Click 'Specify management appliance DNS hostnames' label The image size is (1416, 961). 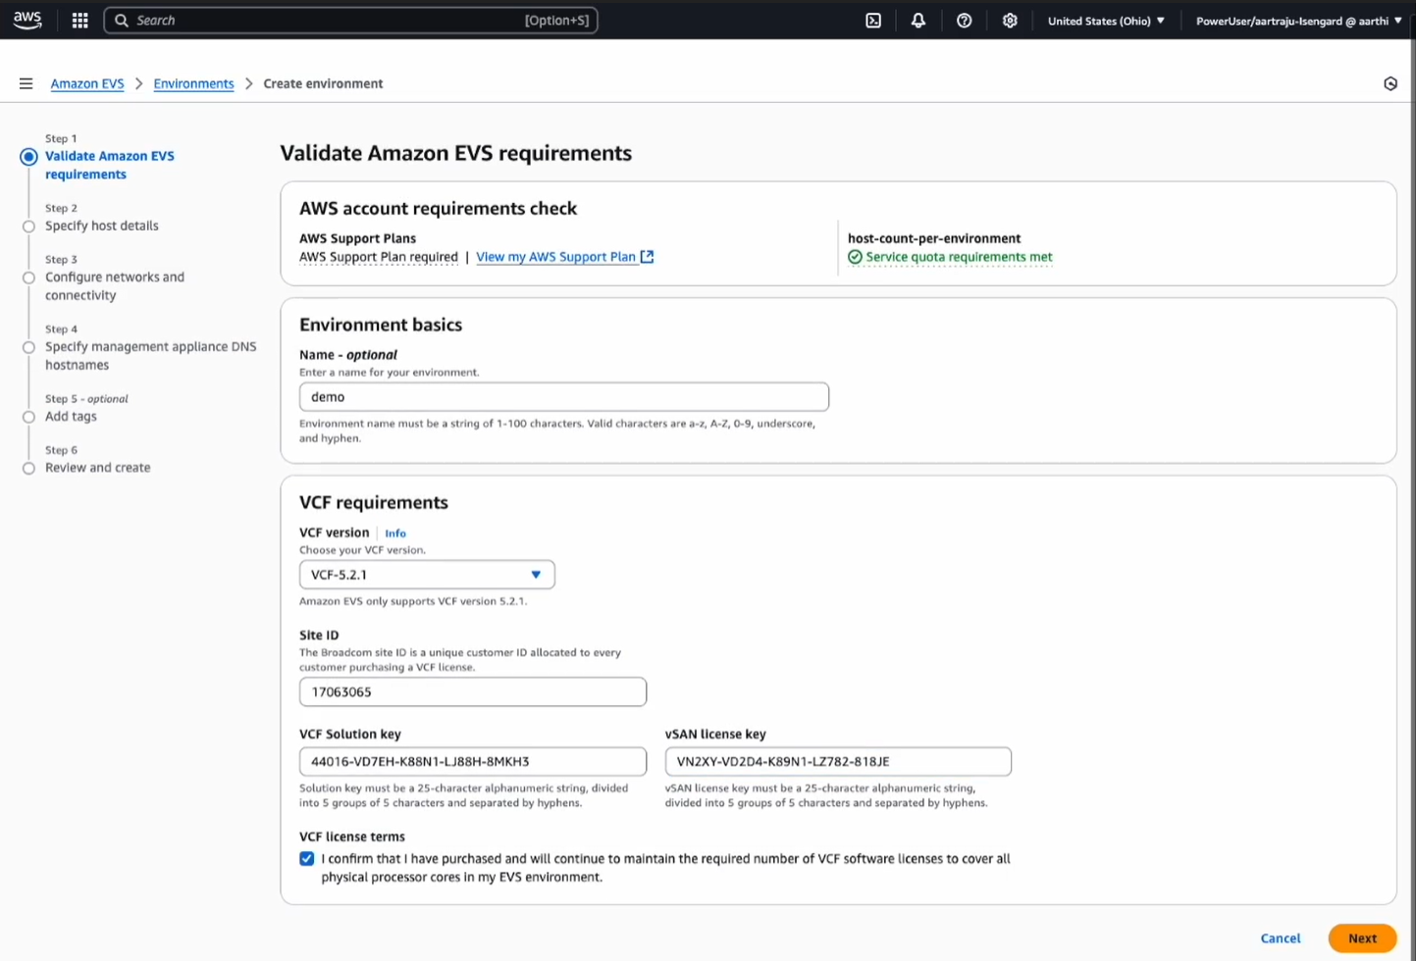tap(151, 356)
